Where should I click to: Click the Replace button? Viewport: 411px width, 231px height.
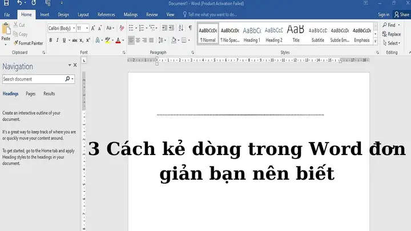coord(392,34)
